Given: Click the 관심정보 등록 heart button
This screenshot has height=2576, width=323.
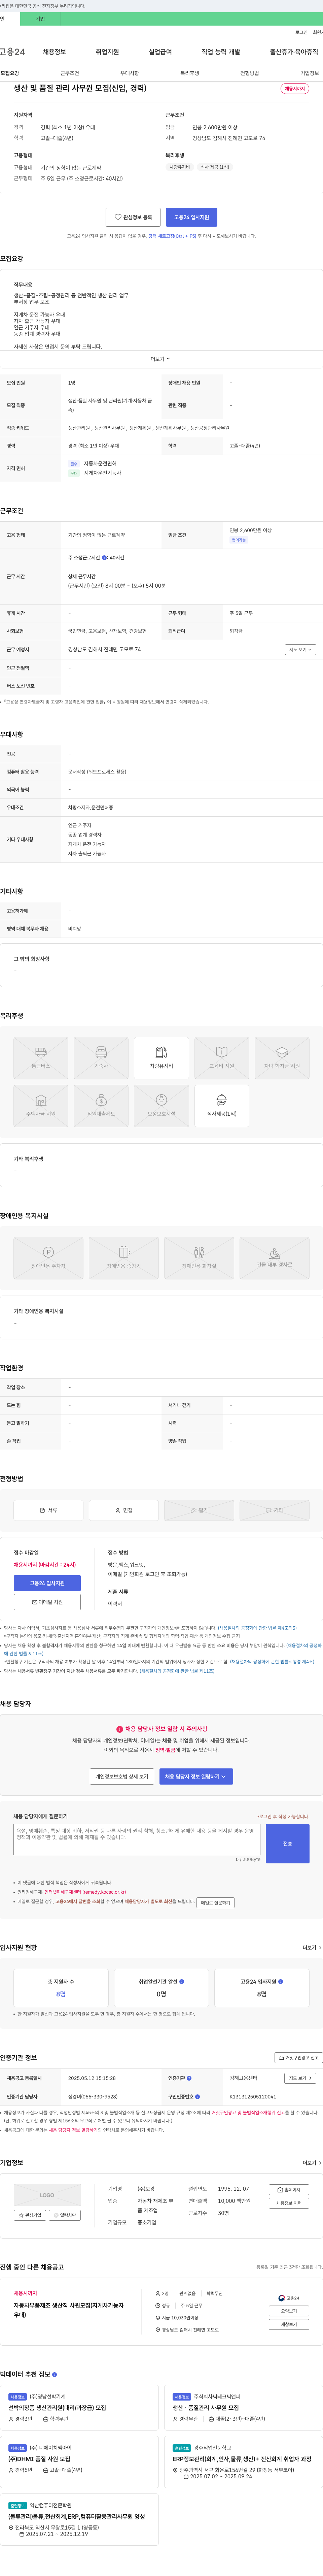Looking at the screenshot, I should (133, 217).
